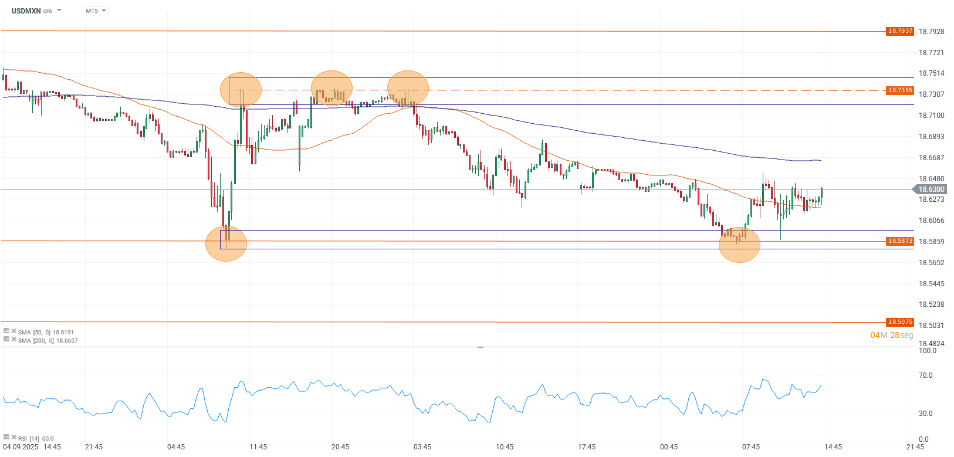Image resolution: width=954 pixels, height=457 pixels.
Task: Click the RSI 70.0 level label
Action: pos(926,375)
